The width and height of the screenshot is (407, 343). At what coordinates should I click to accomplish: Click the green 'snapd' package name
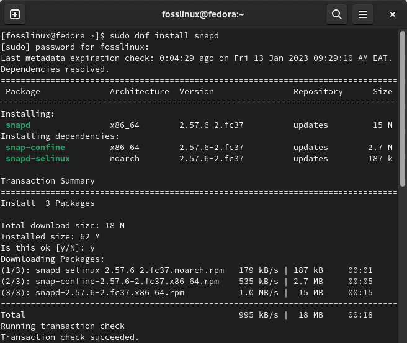[18, 125]
